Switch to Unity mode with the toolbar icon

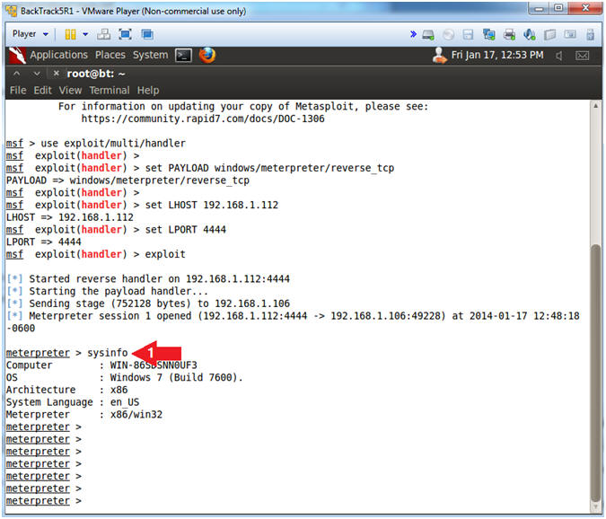[147, 34]
